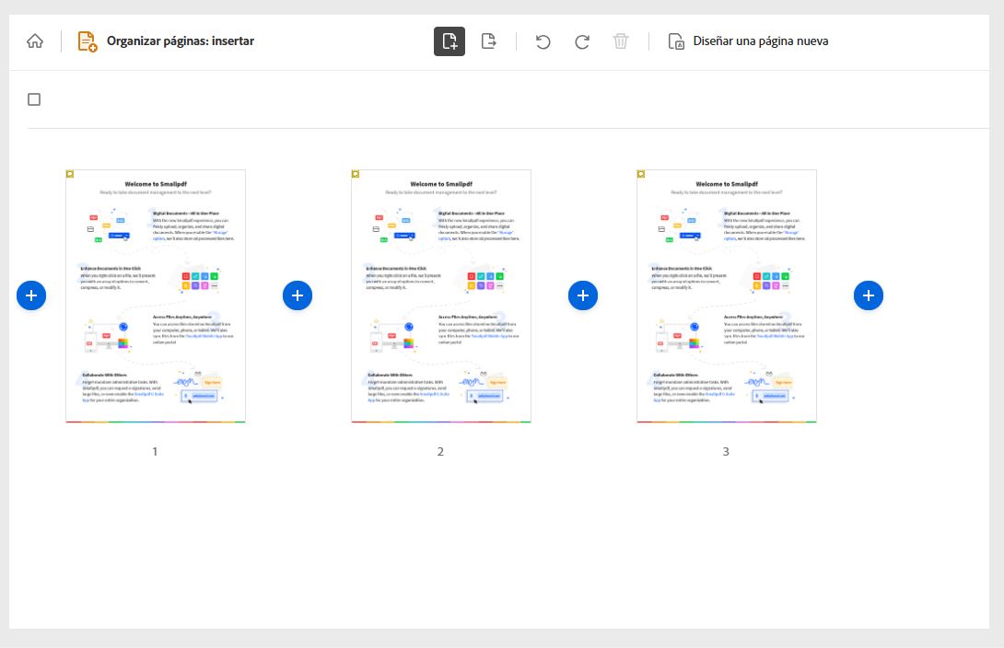The image size is (1004, 648).
Task: Click the plus button before page 1
Action: tap(31, 295)
